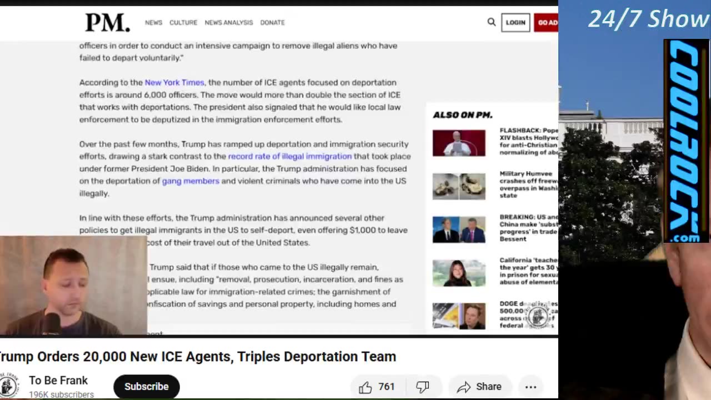The height and width of the screenshot is (400, 711).
Task: Click the PM. site logo
Action: (x=107, y=22)
